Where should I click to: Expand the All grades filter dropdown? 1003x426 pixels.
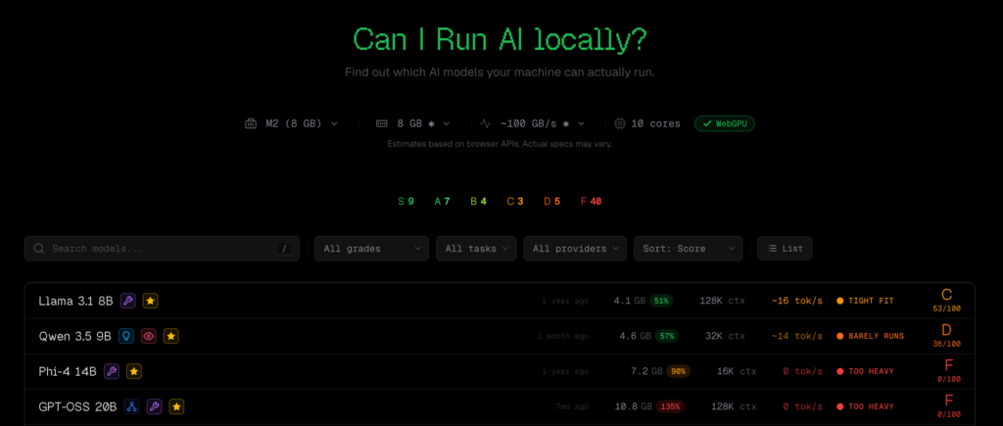371,249
